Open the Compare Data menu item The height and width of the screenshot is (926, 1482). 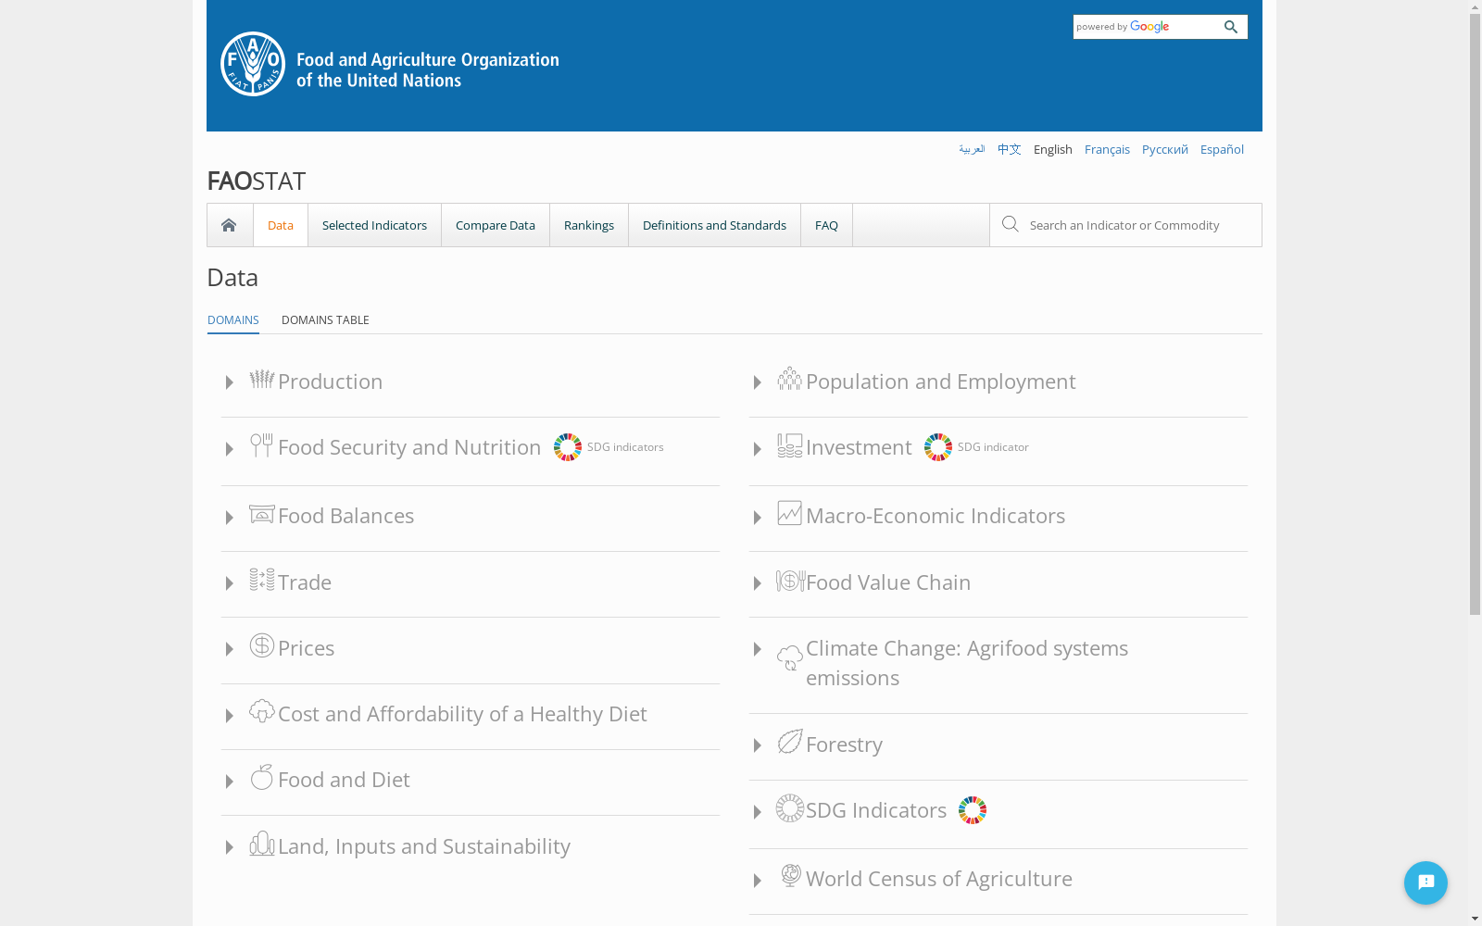pyautogui.click(x=496, y=225)
